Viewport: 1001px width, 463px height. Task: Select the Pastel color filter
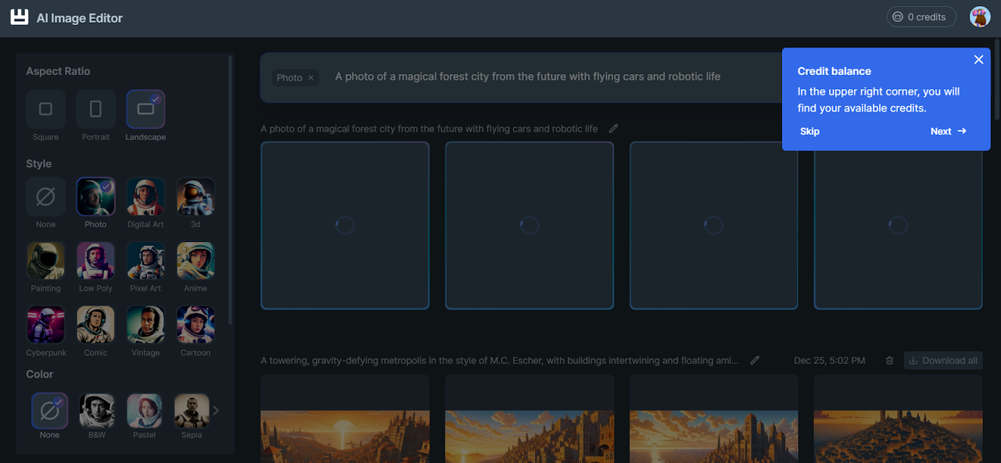click(145, 410)
